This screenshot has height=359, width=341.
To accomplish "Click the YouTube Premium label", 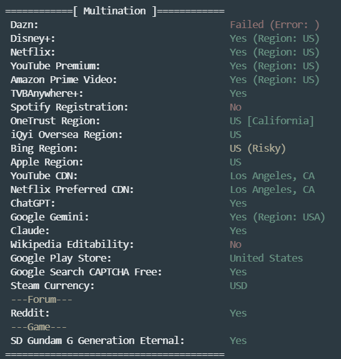I will 55,66.
